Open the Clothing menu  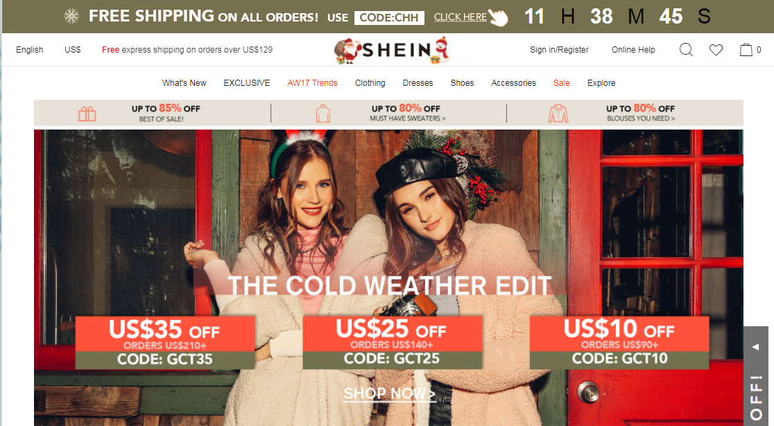coord(370,83)
